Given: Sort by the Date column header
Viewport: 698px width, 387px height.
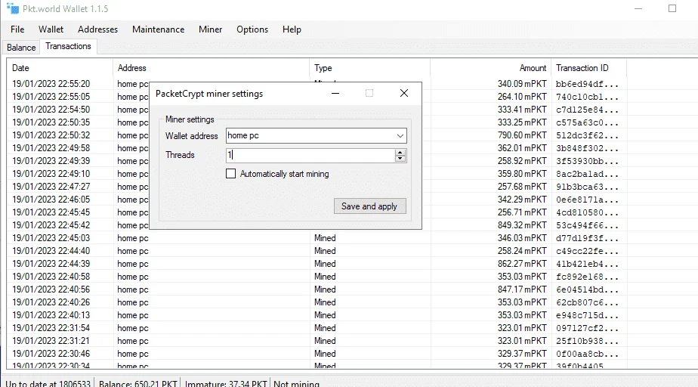Looking at the screenshot, I should [60, 68].
